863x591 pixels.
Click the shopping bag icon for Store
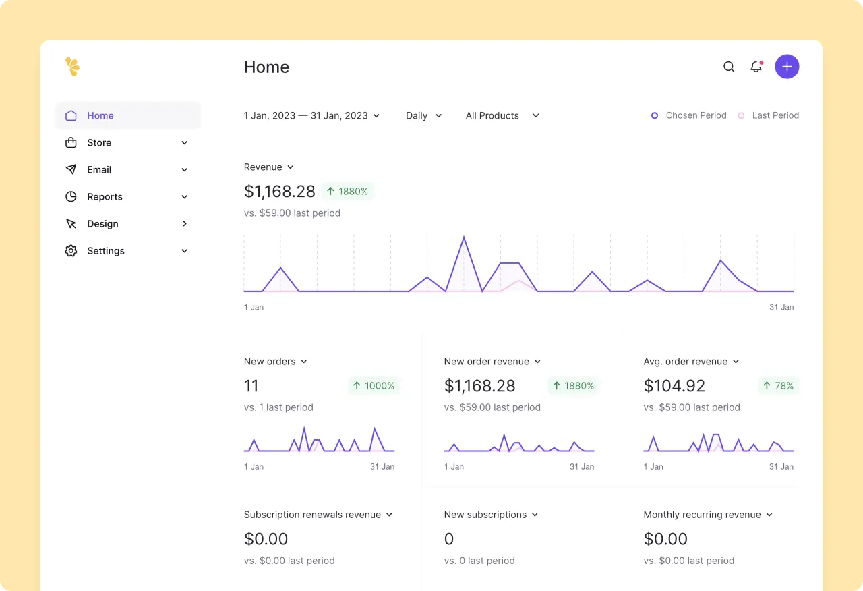click(71, 142)
